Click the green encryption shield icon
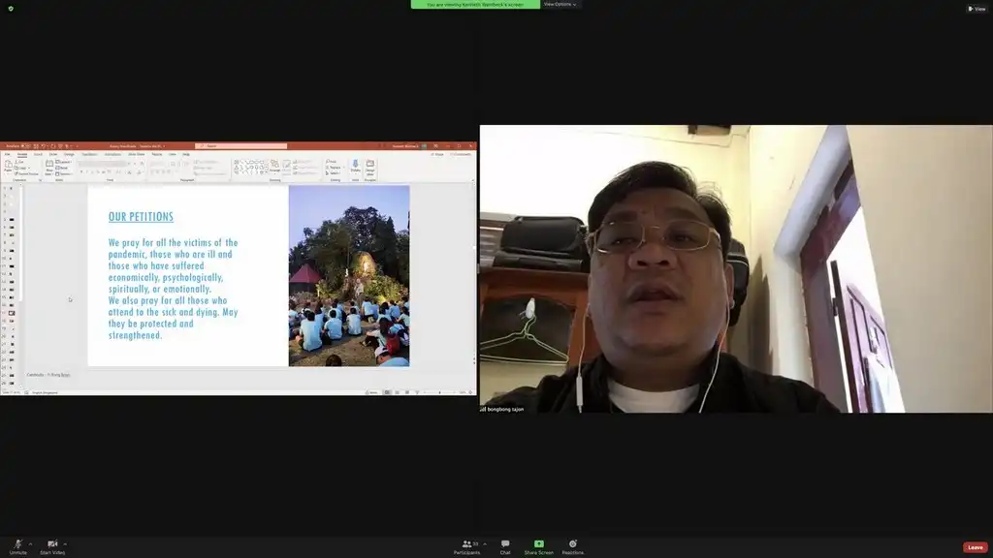The image size is (993, 558). click(x=11, y=9)
